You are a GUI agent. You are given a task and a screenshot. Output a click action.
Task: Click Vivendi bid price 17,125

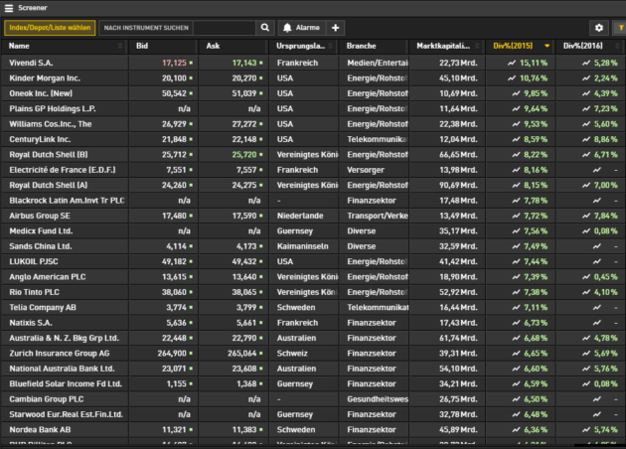(174, 63)
